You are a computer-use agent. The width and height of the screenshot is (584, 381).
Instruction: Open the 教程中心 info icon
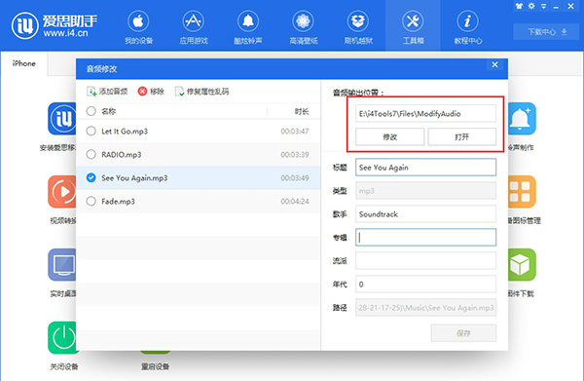[x=467, y=21]
